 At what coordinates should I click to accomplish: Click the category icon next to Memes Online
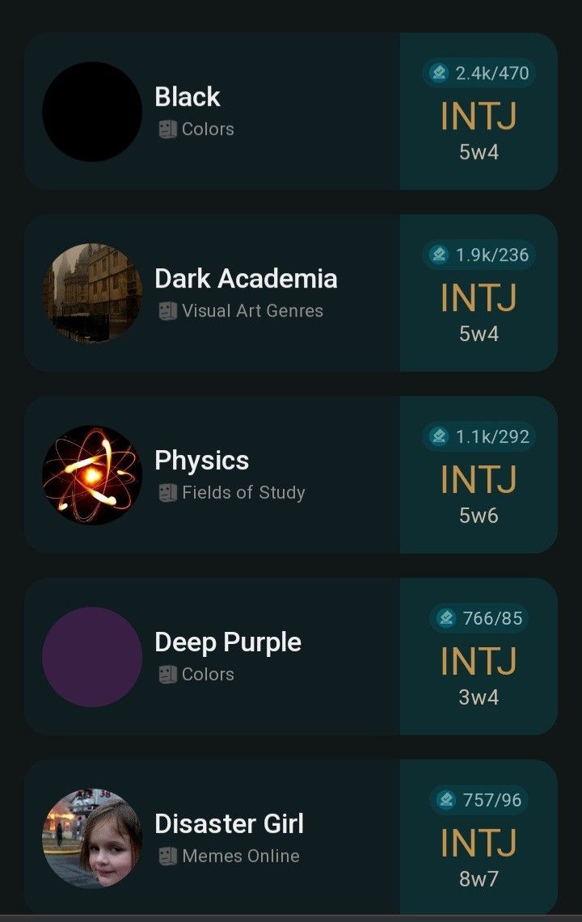[x=167, y=857]
